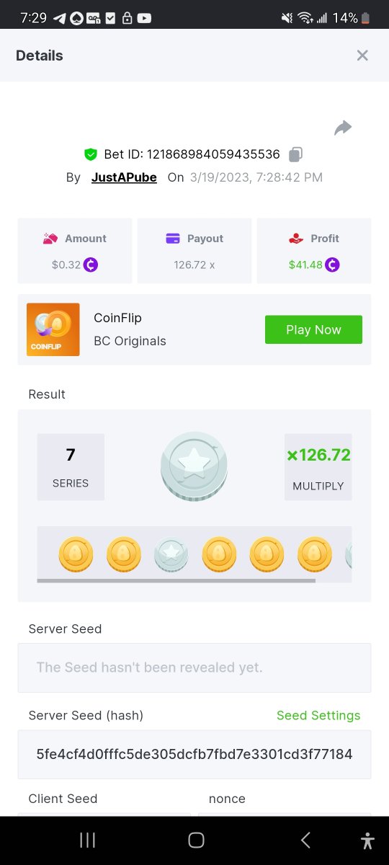This screenshot has width=389, height=865.
Task: Tap the Profit currency coin icon
Action: pos(332,265)
